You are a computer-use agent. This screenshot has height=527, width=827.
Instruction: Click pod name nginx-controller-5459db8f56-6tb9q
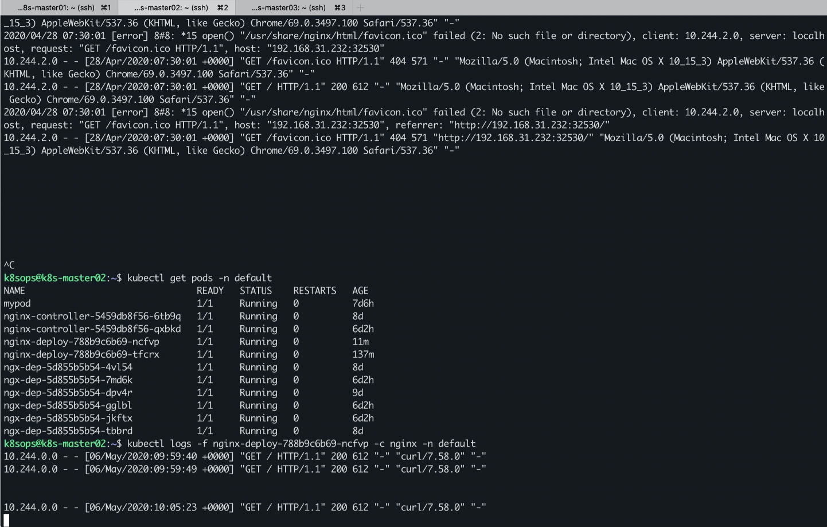[x=92, y=316]
